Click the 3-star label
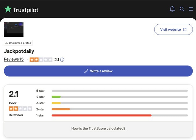 click(40, 103)
